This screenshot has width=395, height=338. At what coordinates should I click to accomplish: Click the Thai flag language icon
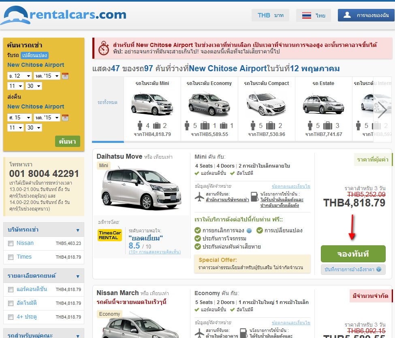click(x=307, y=15)
